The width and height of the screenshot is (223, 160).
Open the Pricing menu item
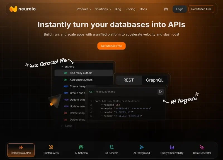(130, 9)
